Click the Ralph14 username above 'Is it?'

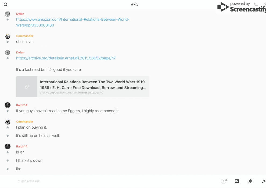(22, 146)
